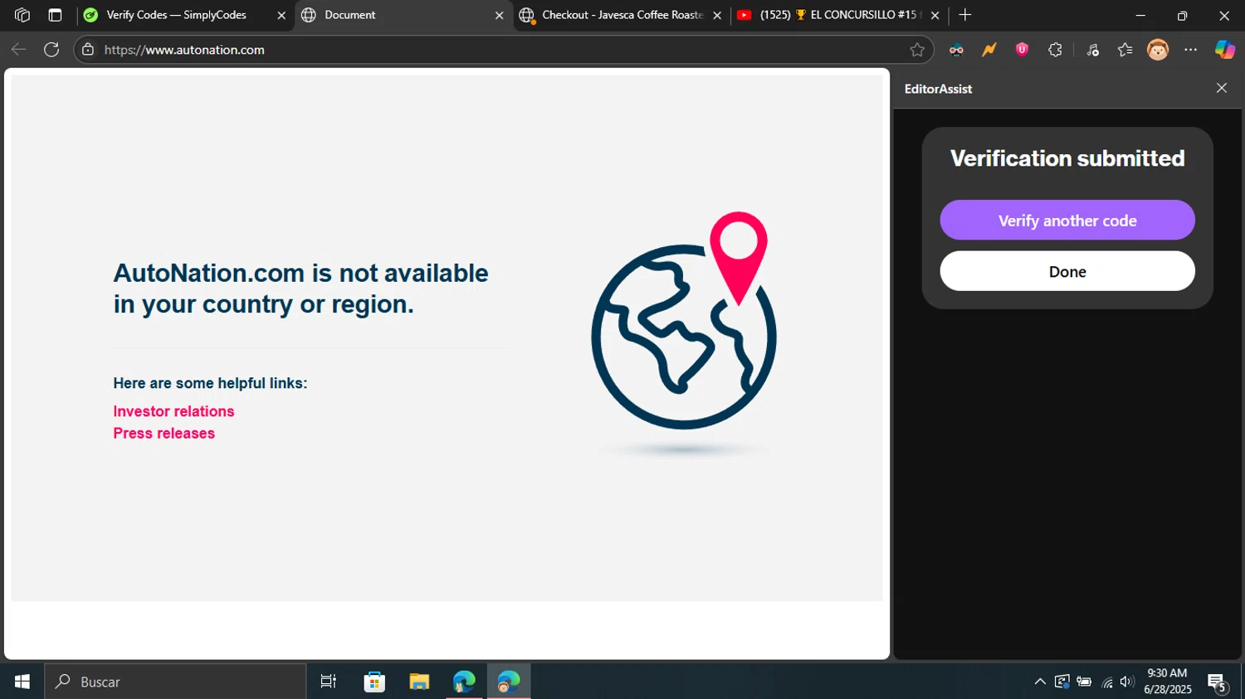The image size is (1245, 699).
Task: Open the Favorites list icon
Action: 1125,50
